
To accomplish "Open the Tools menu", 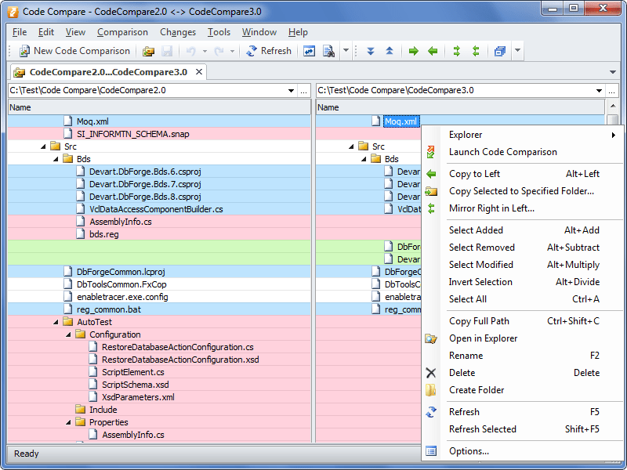I will 219,32.
